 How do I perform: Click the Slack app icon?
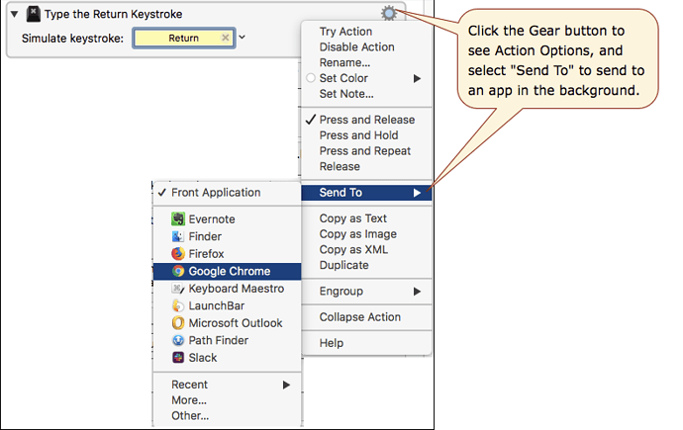click(178, 358)
